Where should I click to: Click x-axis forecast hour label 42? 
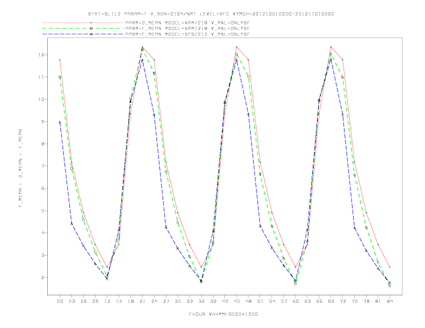225,301
